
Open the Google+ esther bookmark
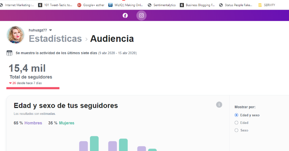click(91, 5)
